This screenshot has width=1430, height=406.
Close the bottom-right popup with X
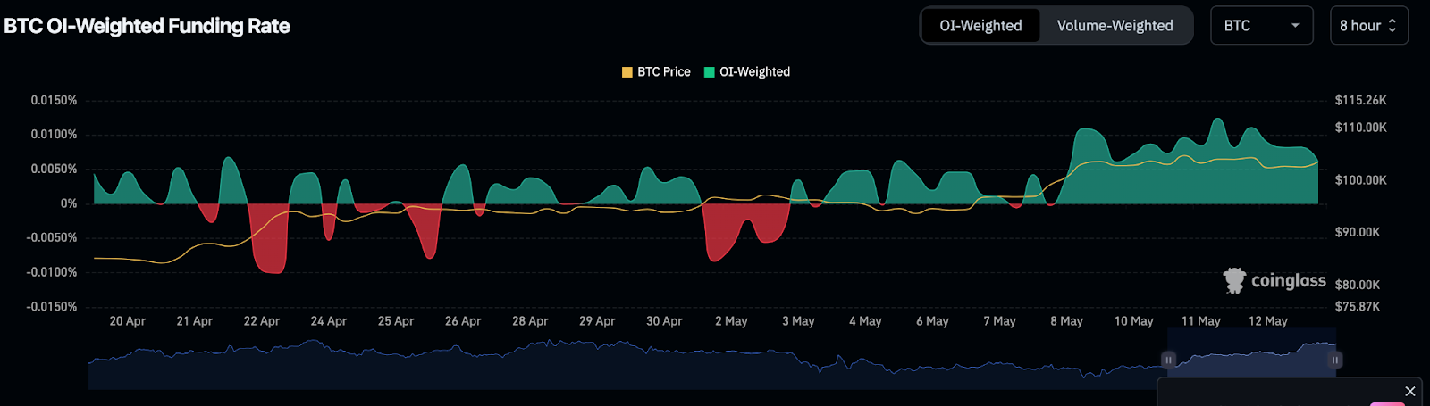click(x=1410, y=391)
